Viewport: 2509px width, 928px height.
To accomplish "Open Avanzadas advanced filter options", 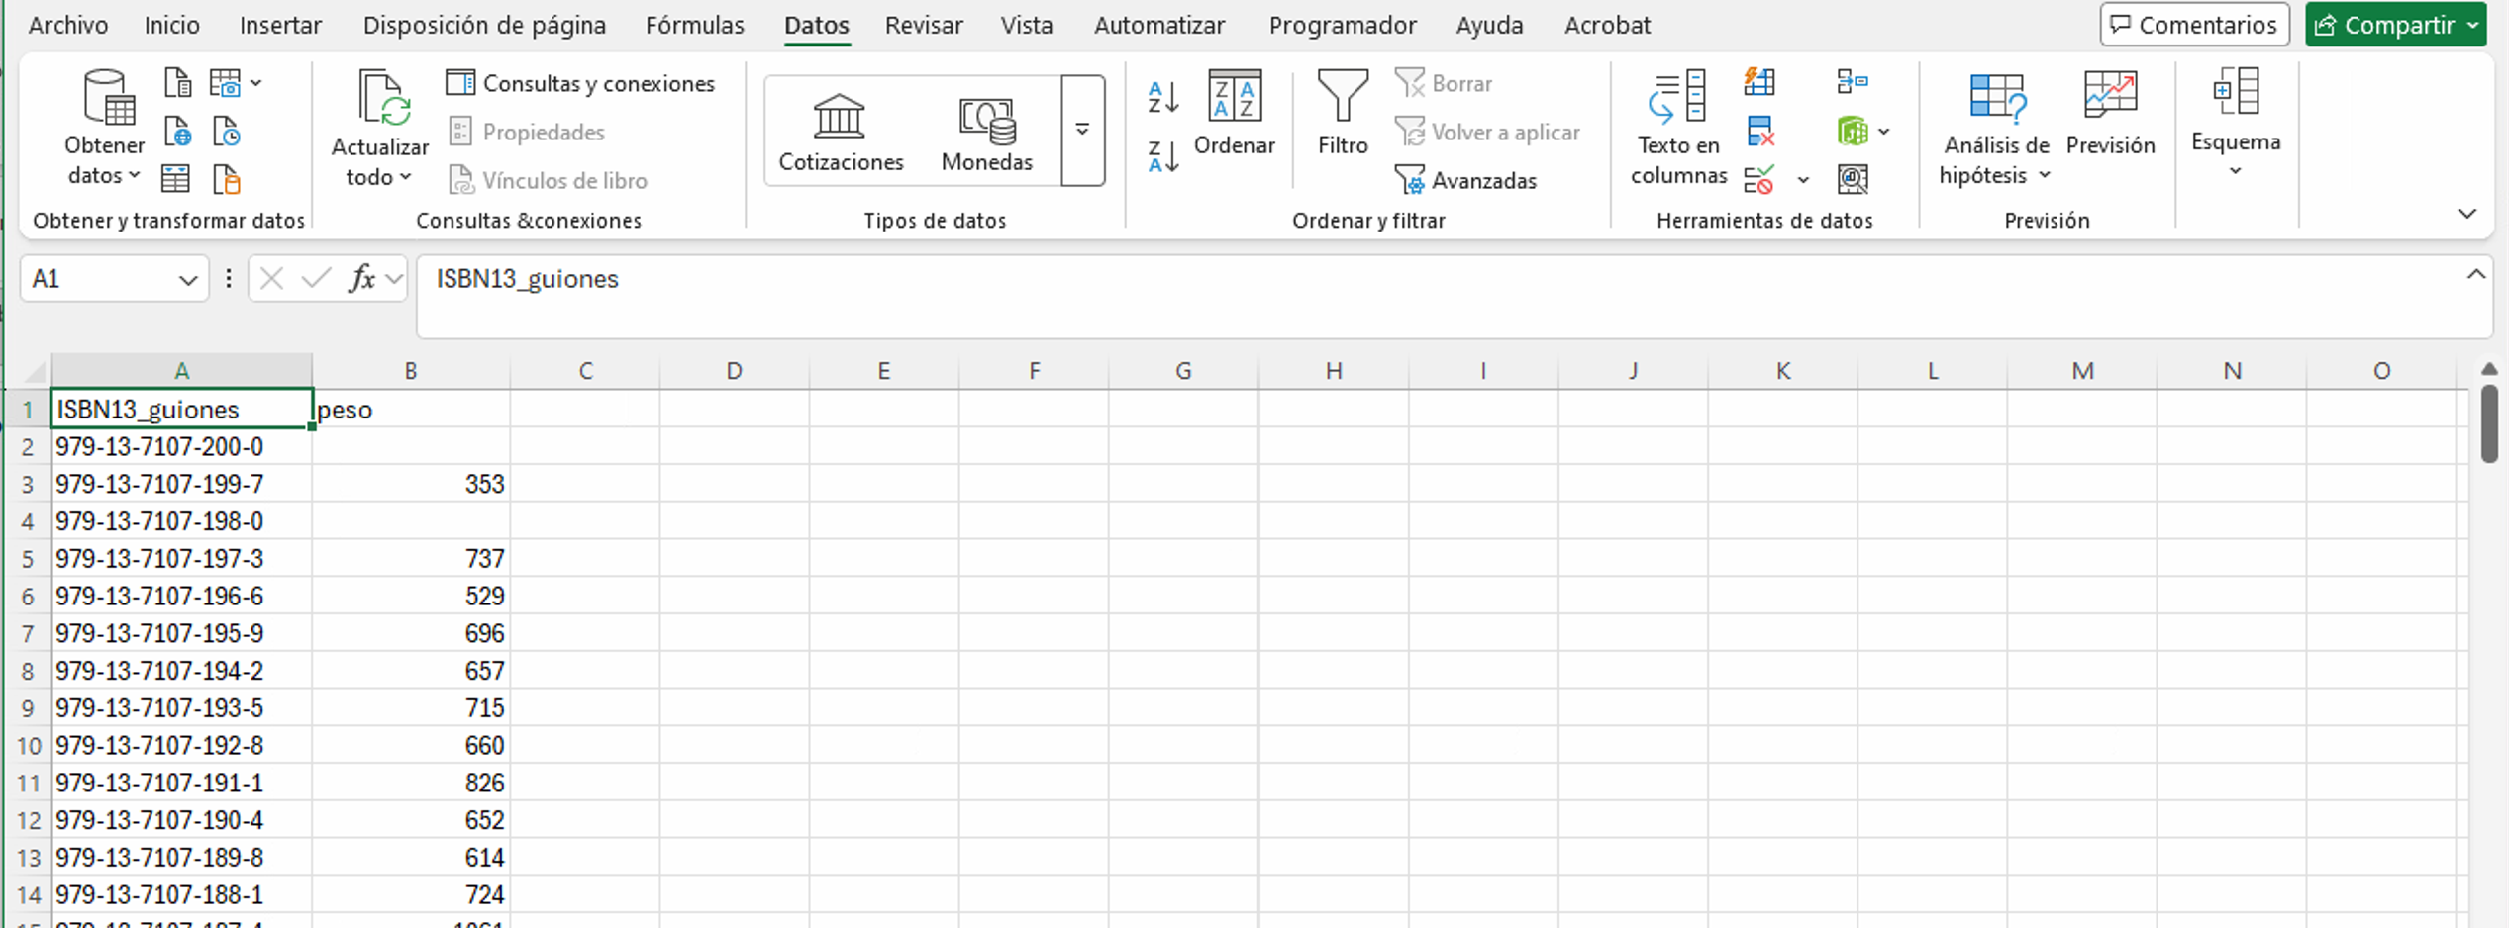I will click(x=1465, y=180).
